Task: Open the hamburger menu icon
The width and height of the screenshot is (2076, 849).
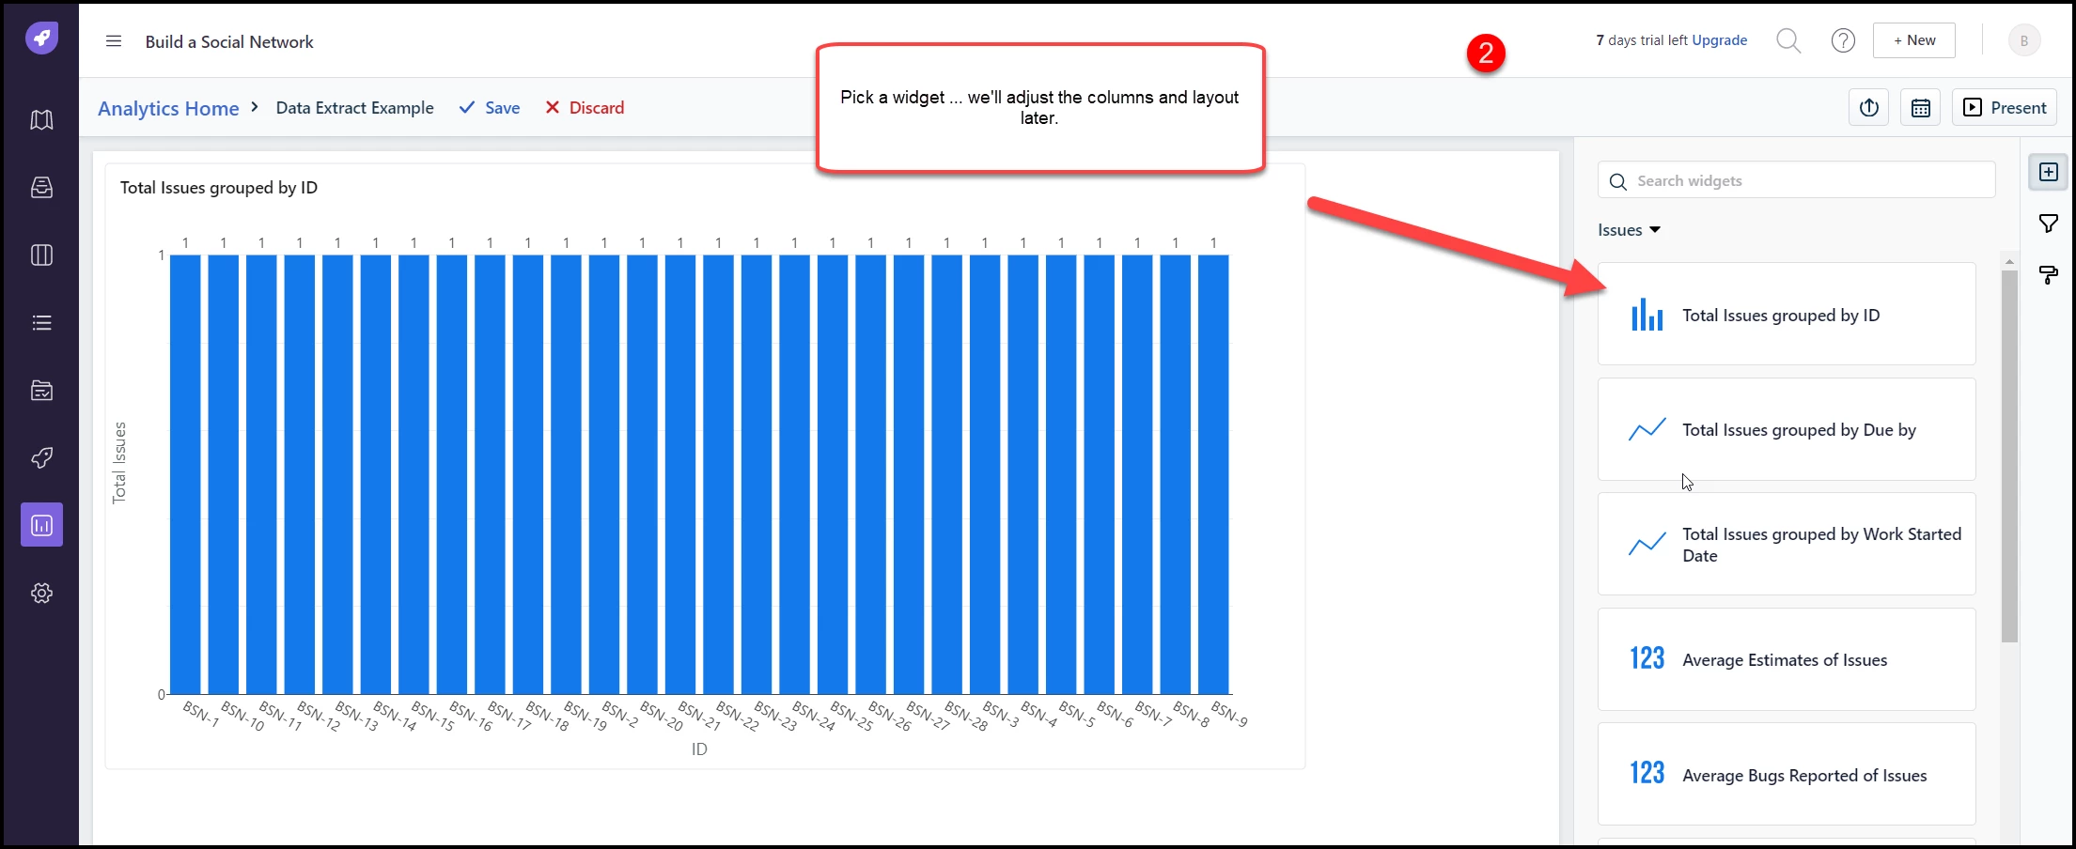Action: click(x=114, y=41)
